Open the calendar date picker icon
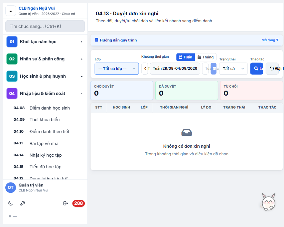This screenshot has width=284, height=227. point(214,68)
